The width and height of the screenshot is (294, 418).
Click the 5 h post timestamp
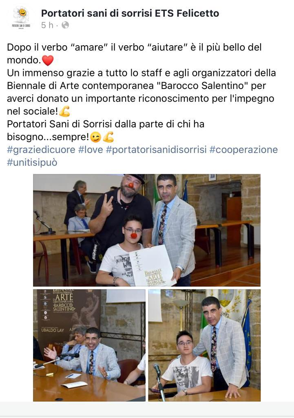[47, 25]
